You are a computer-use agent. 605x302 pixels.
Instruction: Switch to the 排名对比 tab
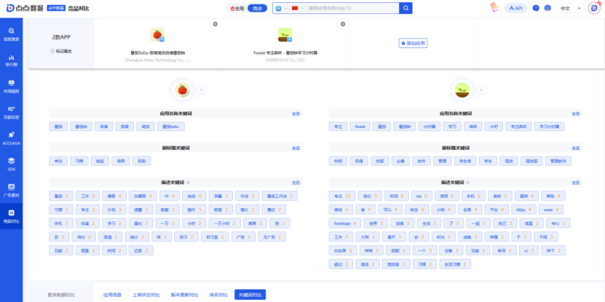[x=217, y=294]
